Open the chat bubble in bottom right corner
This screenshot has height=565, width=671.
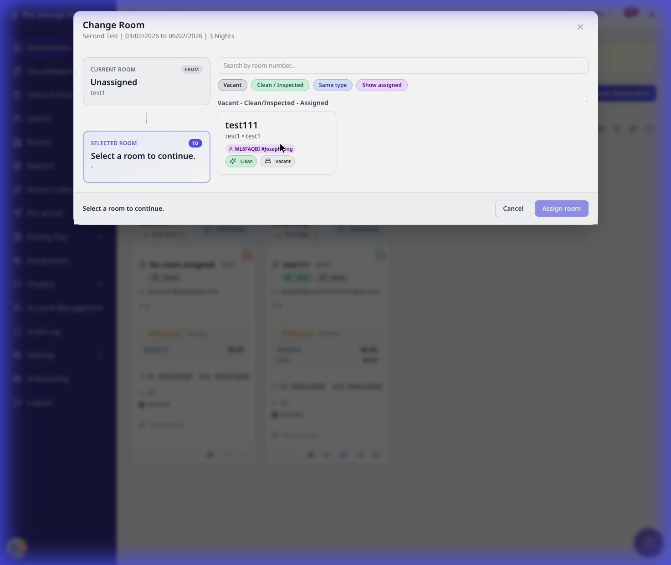click(648, 543)
